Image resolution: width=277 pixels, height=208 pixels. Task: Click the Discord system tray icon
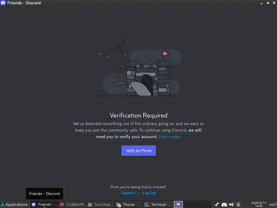224,205
